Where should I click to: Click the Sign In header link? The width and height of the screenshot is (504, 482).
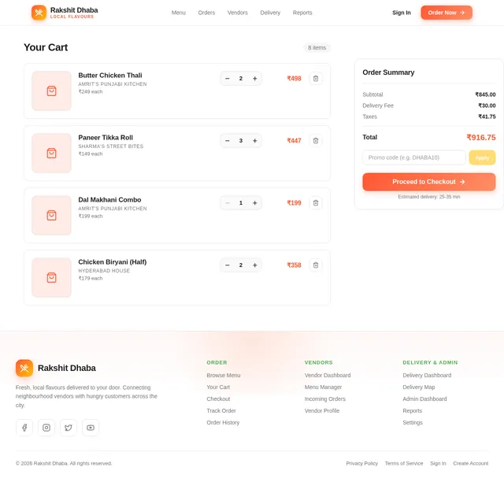[402, 13]
